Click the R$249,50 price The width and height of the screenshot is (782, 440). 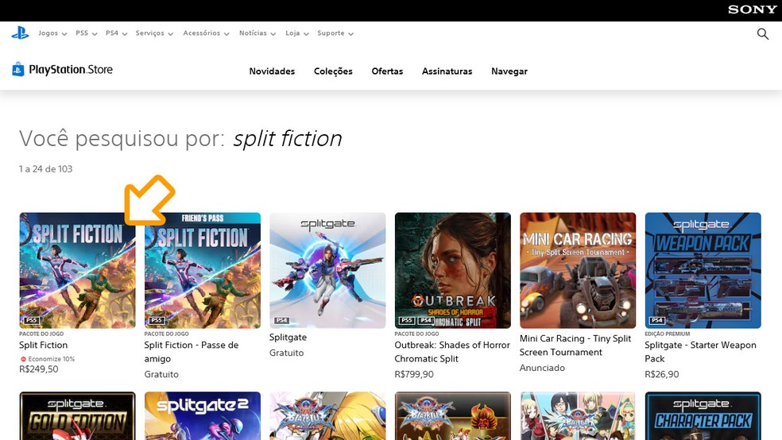(38, 369)
